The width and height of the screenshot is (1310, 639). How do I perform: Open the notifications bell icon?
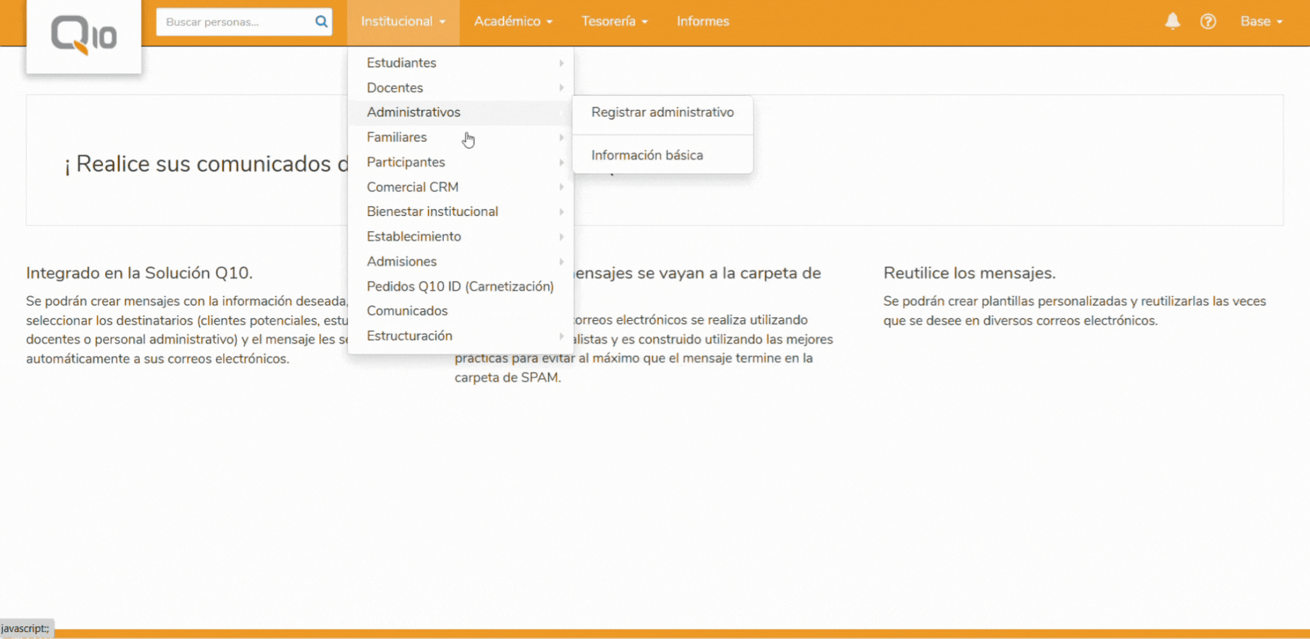click(x=1173, y=21)
